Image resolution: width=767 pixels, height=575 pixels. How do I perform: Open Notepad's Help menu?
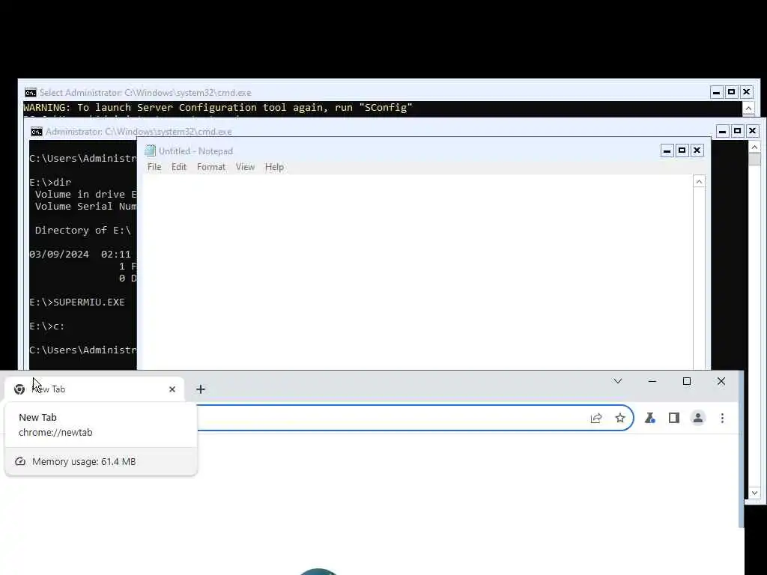coord(274,167)
